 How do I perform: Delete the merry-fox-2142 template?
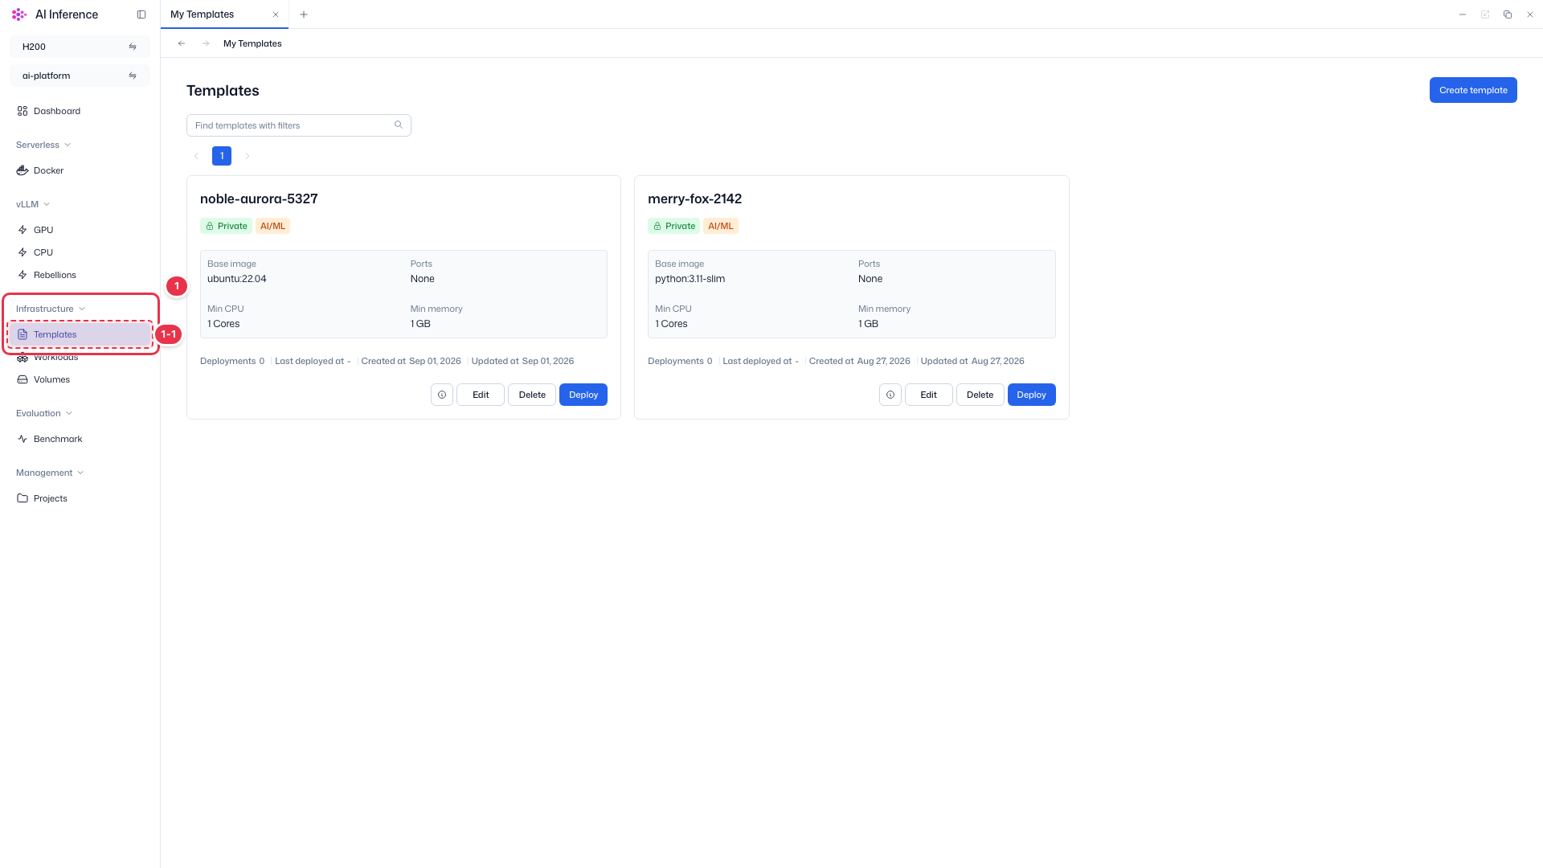[x=980, y=395]
